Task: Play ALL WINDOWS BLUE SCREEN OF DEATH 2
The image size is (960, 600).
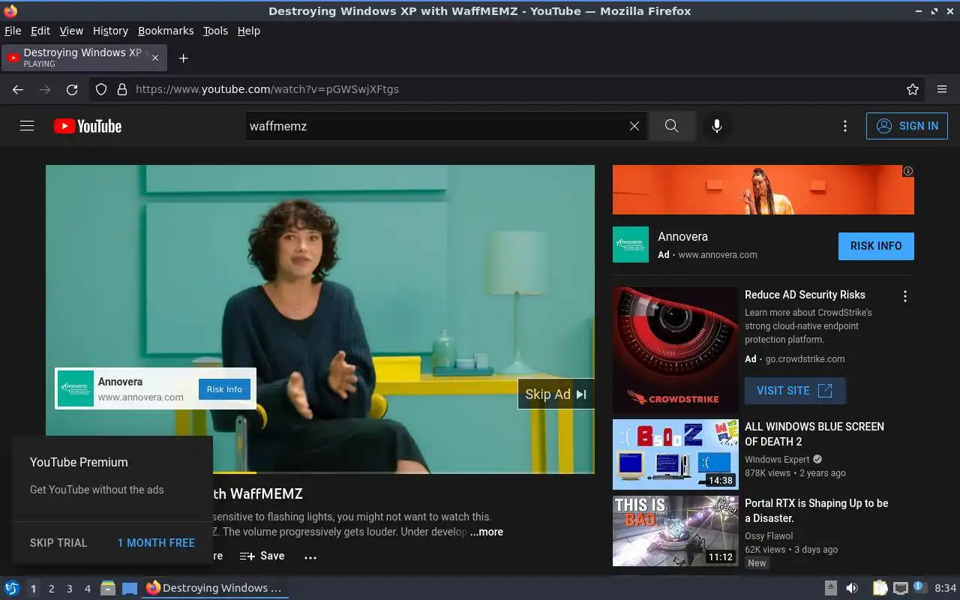Action: 676,454
